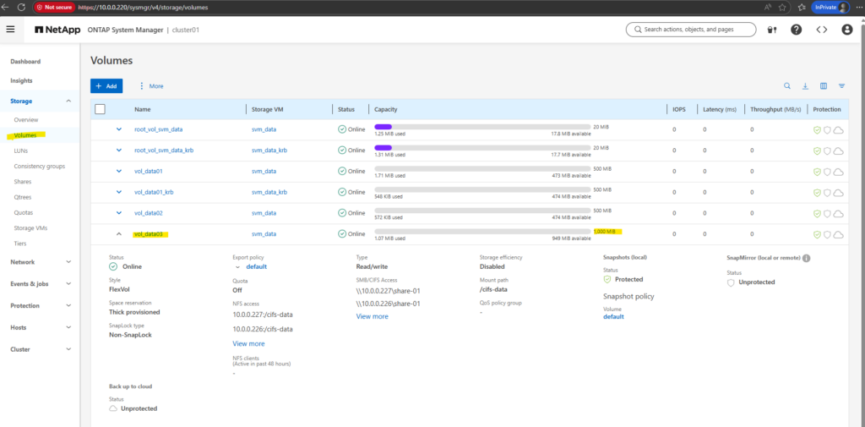Open the hamburger navigation menu
Screen dimensions: 865x427
[x=11, y=30]
